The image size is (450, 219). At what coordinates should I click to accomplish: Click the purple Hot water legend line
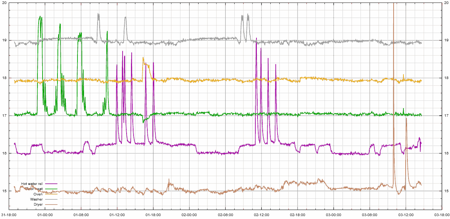coord(51,183)
